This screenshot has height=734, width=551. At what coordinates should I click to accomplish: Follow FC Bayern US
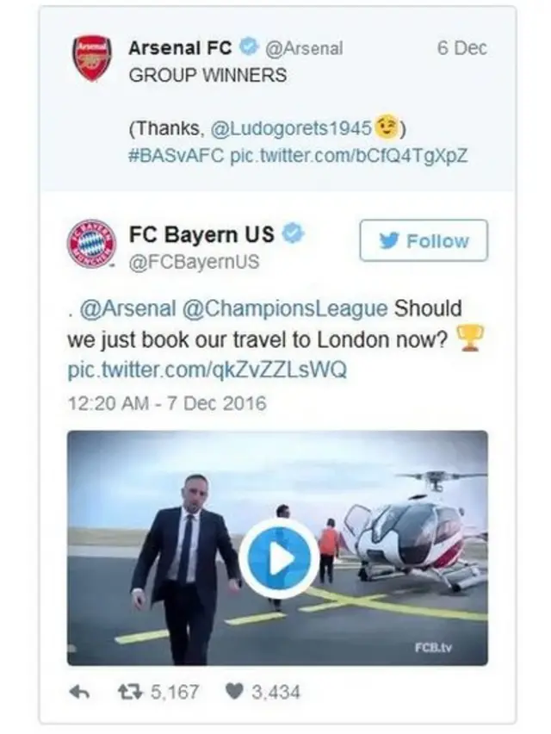click(424, 240)
